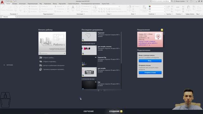The image size is (203, 114).
Task: Click the recent documents vertical scrollbar
Action: 121,48
